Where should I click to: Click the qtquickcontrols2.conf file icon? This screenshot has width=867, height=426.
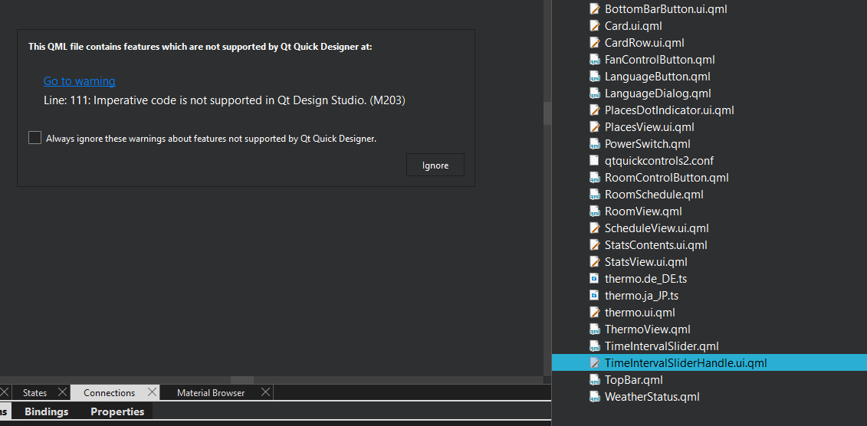pos(594,161)
